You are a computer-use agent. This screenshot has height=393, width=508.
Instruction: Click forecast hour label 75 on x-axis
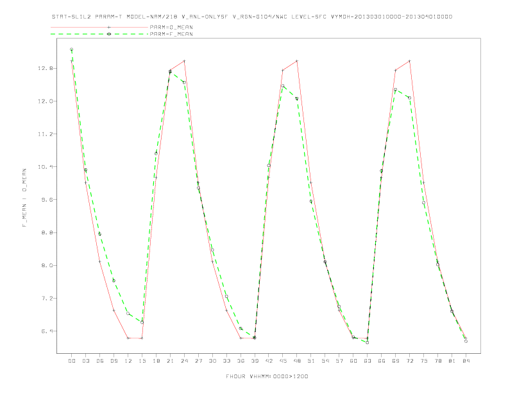point(424,361)
